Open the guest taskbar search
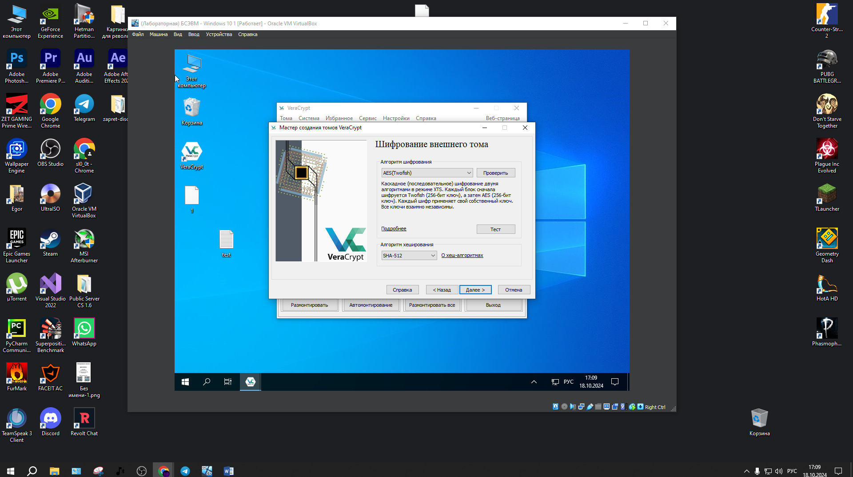Viewport: 853px width, 477px height. pyautogui.click(x=207, y=382)
